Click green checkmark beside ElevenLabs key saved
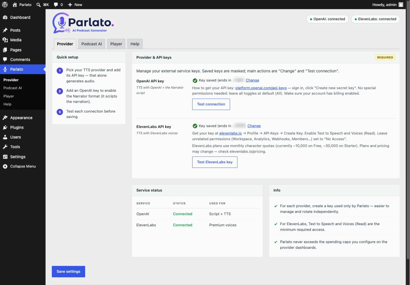410x285 pixels. click(195, 126)
